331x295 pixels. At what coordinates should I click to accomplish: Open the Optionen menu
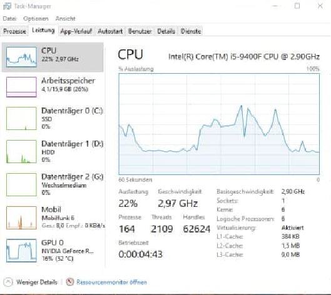(x=36, y=19)
